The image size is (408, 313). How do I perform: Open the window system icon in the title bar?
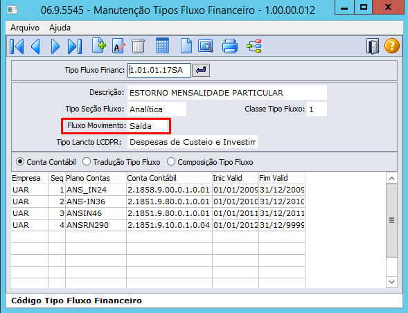12,10
